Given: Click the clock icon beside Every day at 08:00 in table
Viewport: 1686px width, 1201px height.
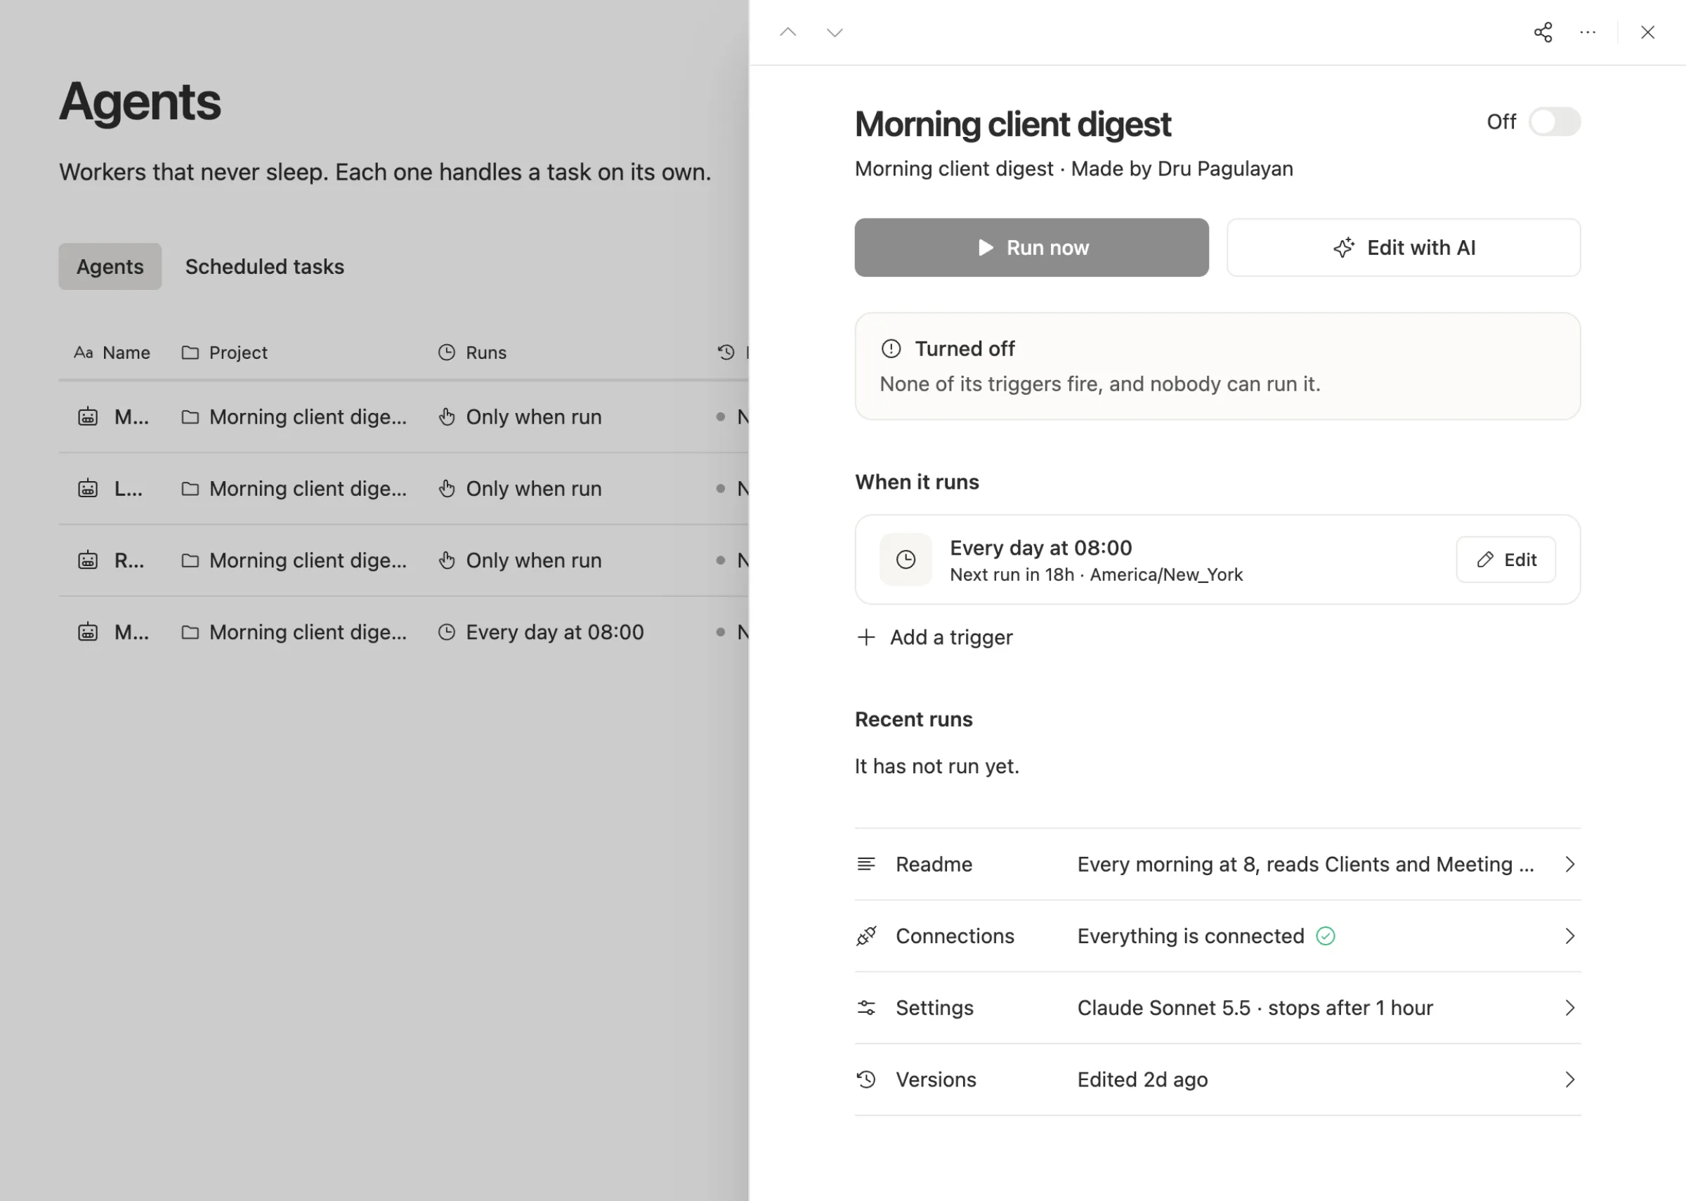Looking at the screenshot, I should tap(447, 632).
